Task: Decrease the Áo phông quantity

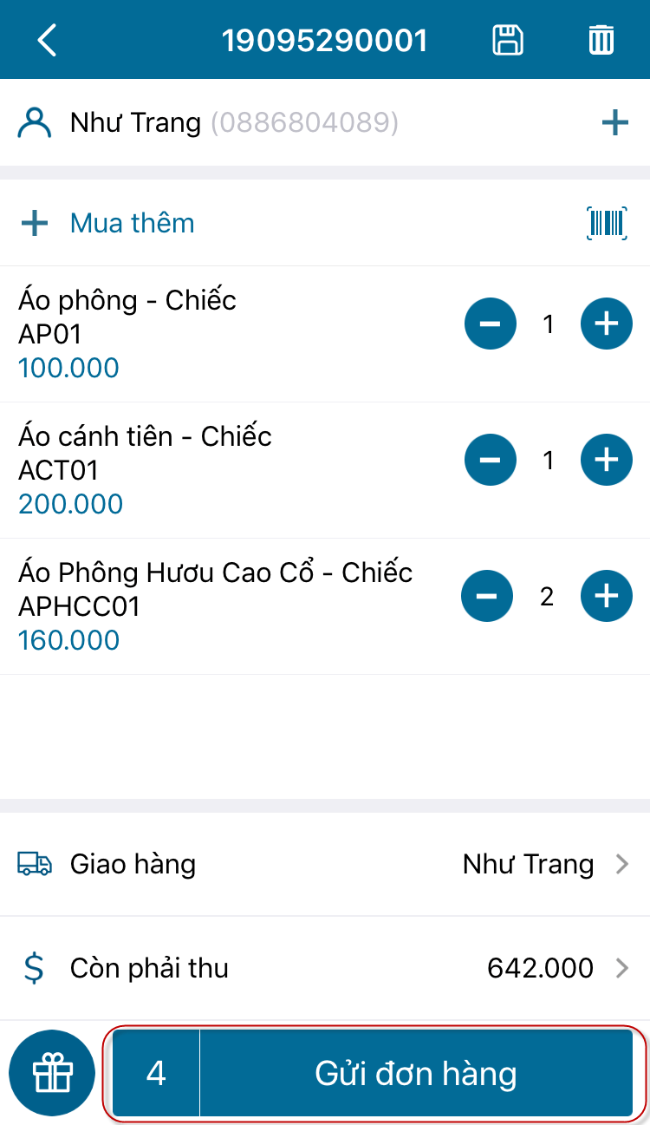Action: pos(490,324)
